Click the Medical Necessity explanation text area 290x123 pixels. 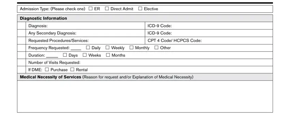coord(145,96)
